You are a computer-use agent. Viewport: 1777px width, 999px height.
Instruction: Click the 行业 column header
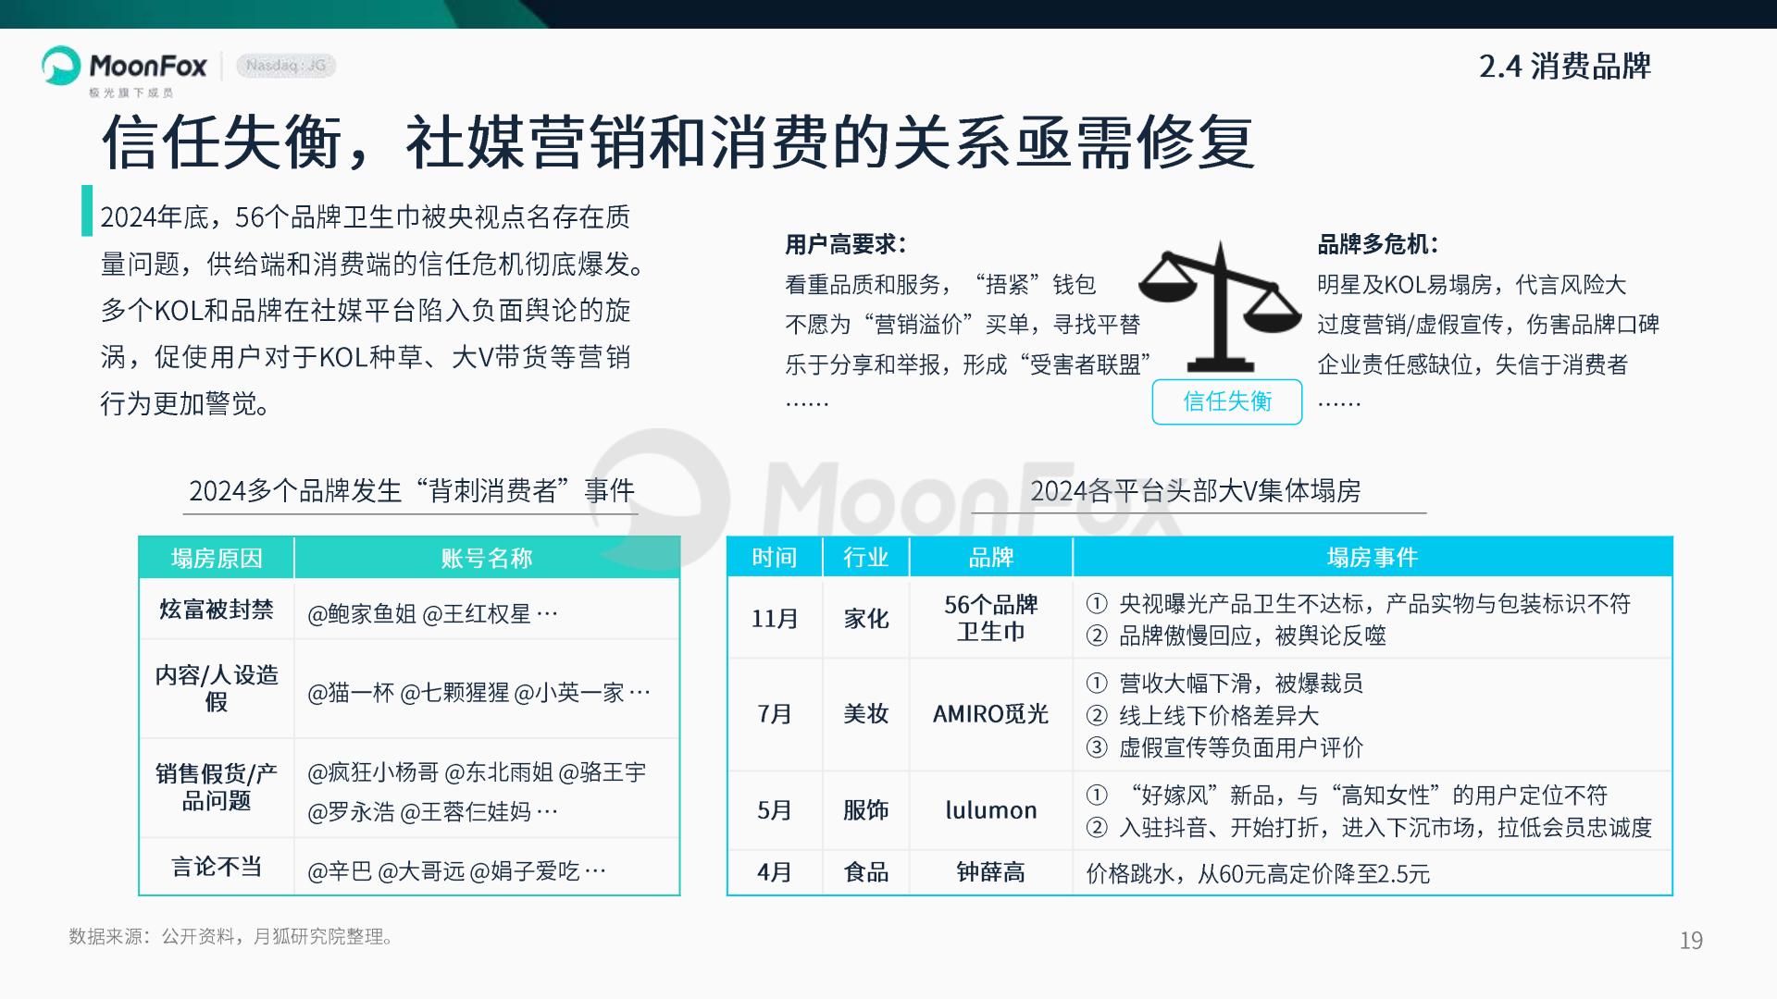click(x=866, y=557)
